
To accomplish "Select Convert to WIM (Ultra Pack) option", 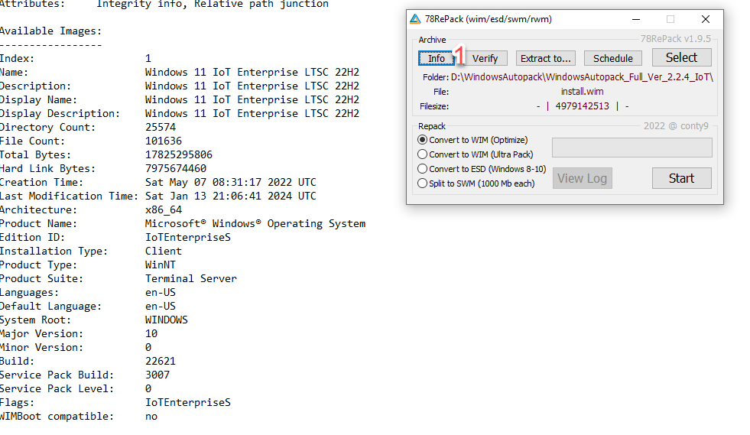I will pos(475,154).
